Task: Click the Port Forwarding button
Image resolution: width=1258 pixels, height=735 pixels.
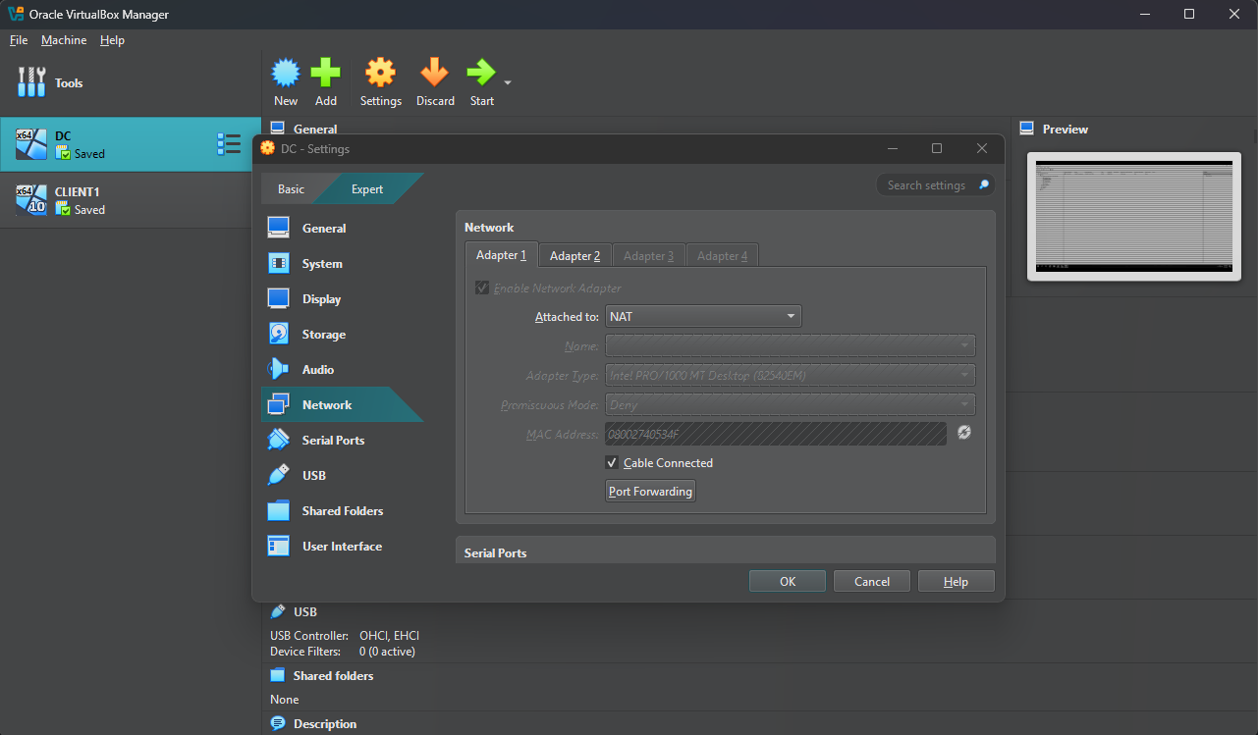Action: (650, 492)
